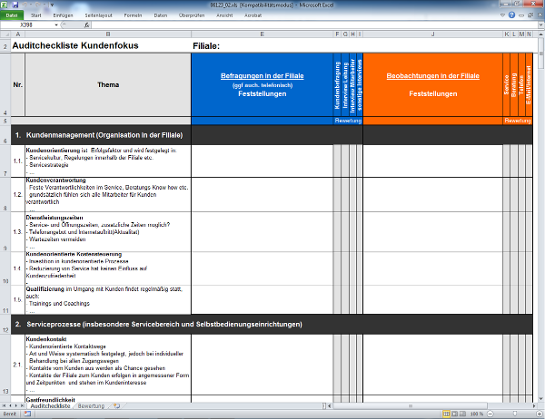Select the Auditcheckliste sheet tab
545x419 pixels.
click(50, 405)
